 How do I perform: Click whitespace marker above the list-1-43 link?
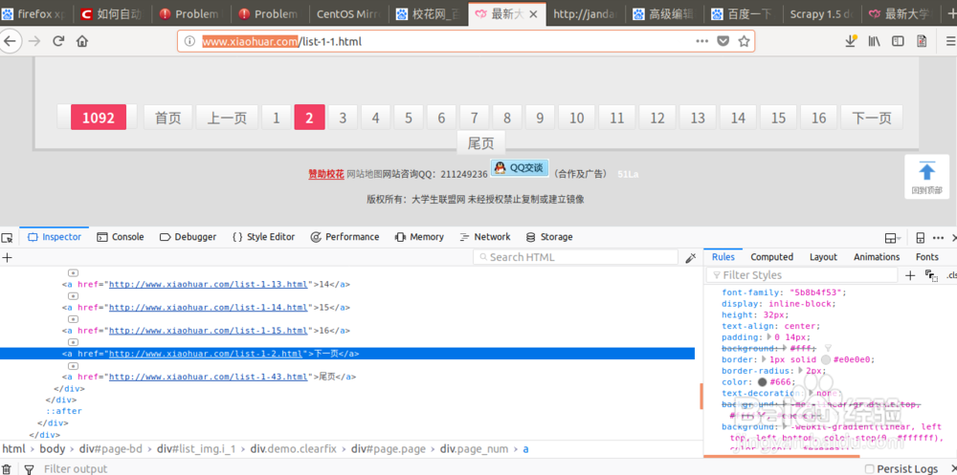pyautogui.click(x=74, y=366)
